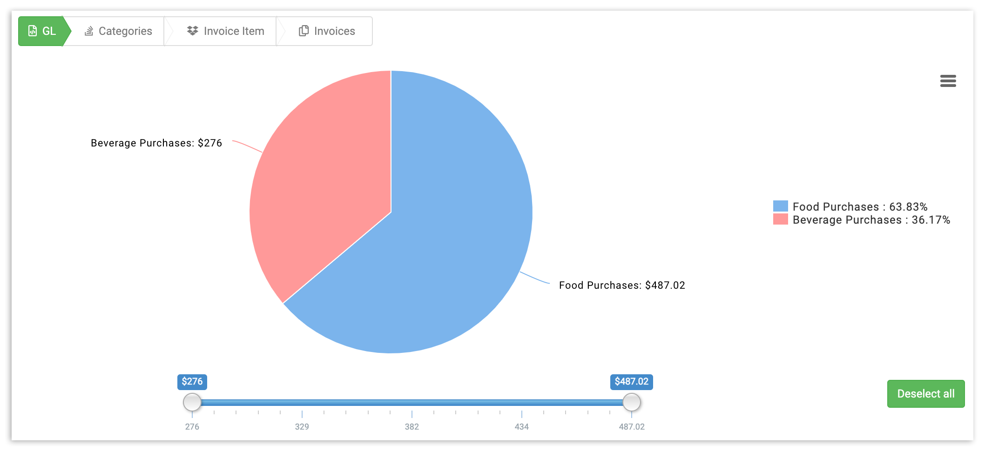Screen dimensions: 985x451
Task: Click the Food Purchases: $487.02 data label
Action: pyautogui.click(x=622, y=285)
